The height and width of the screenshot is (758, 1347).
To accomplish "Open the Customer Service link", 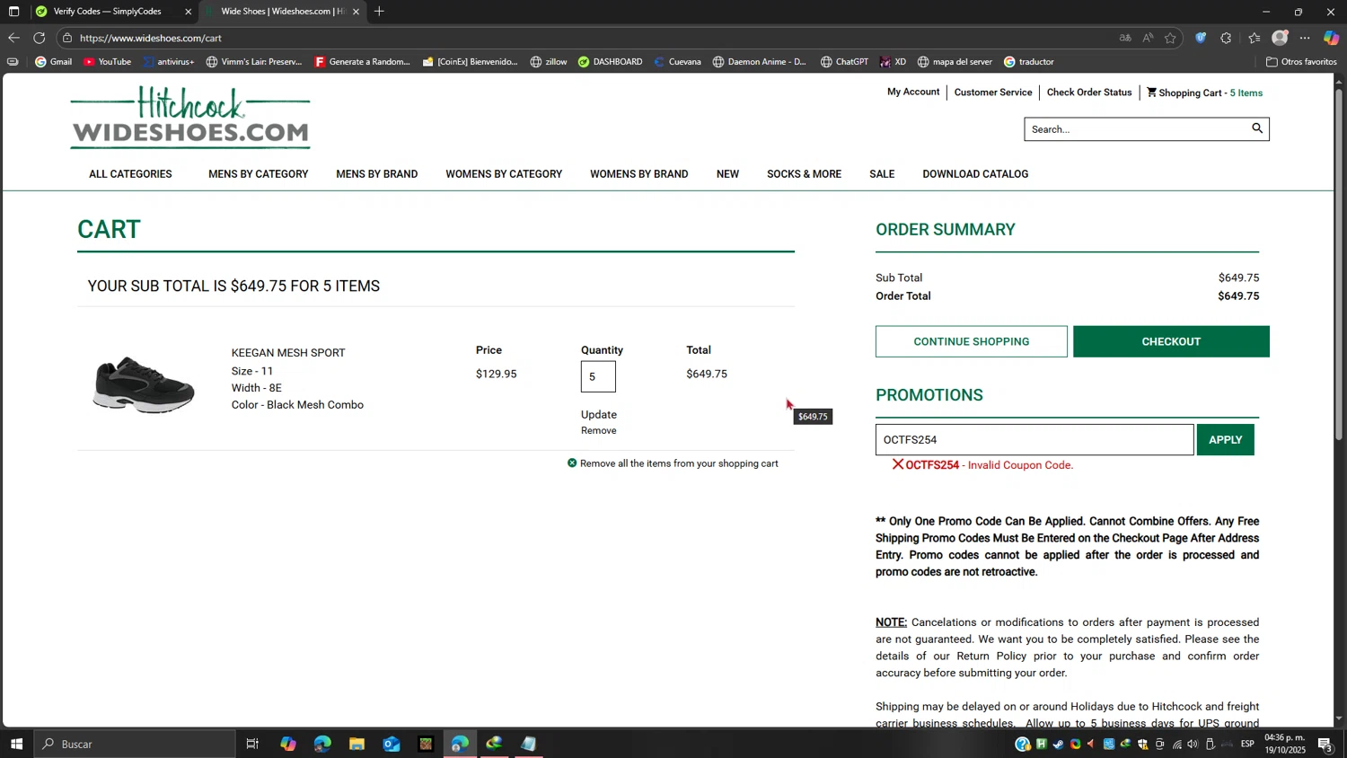I will [x=993, y=92].
